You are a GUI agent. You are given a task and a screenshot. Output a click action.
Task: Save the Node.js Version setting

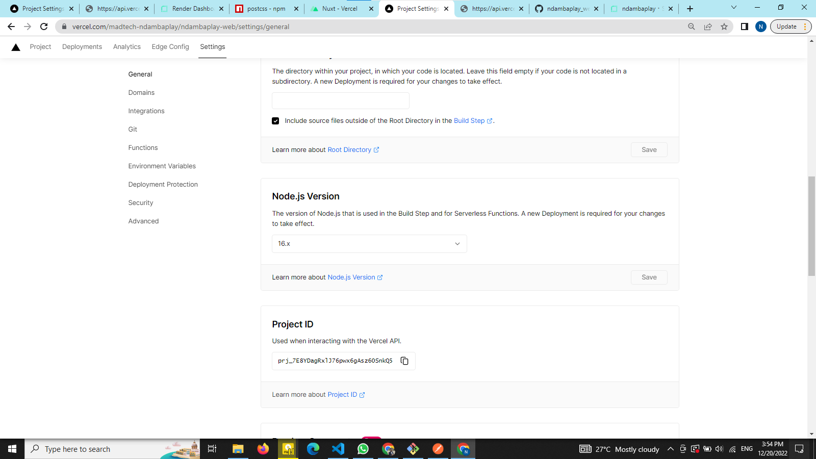coord(649,277)
